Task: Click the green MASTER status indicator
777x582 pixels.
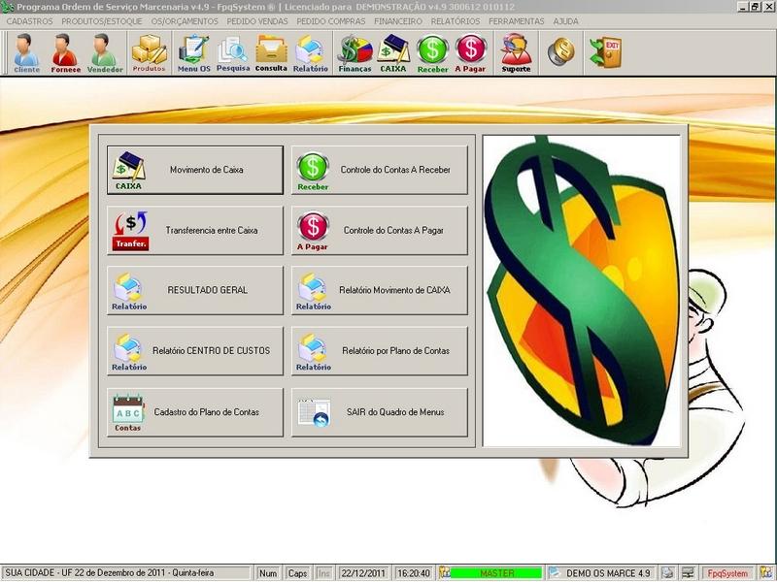Action: pos(496,573)
